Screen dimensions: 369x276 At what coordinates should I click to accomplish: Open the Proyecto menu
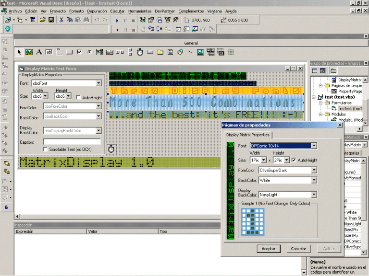[x=58, y=11]
